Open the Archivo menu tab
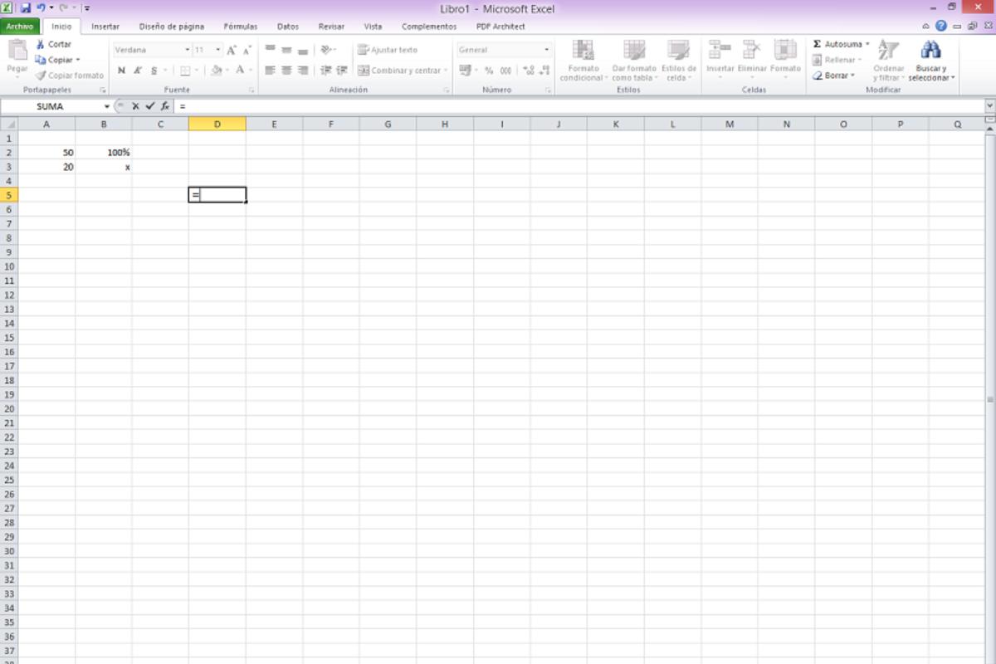996x664 pixels. click(x=18, y=27)
